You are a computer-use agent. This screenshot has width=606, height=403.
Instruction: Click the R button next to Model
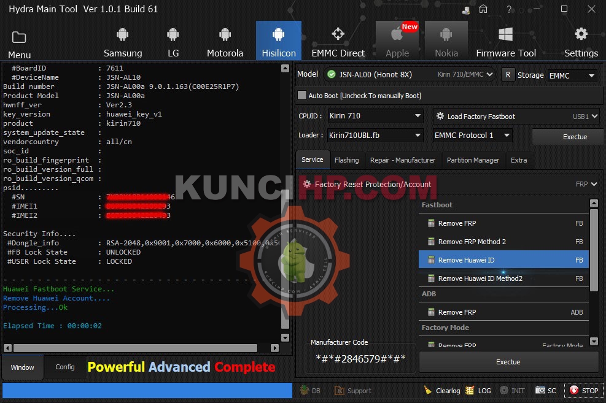pyautogui.click(x=508, y=74)
